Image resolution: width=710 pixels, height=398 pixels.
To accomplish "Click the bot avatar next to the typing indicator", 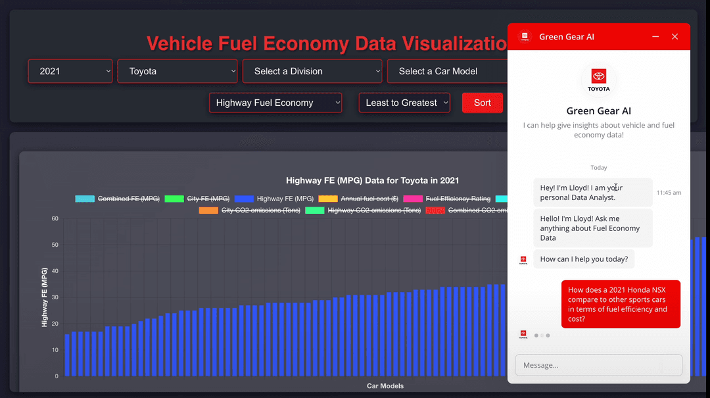I will [x=523, y=335].
